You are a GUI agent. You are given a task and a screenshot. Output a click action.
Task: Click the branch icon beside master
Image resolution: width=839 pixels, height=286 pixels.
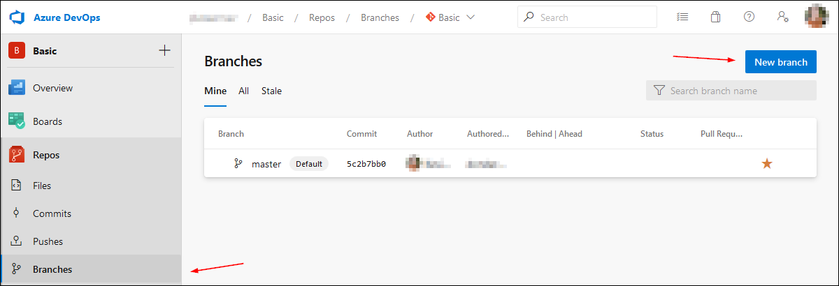[238, 164]
